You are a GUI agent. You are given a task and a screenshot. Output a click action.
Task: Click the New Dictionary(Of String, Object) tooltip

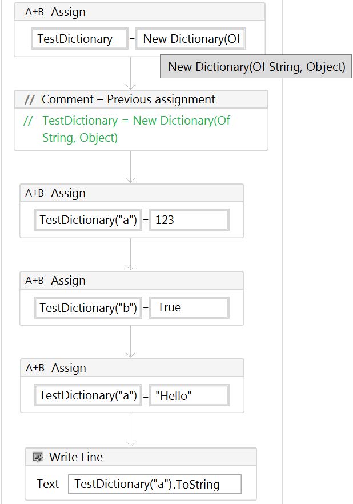[256, 66]
